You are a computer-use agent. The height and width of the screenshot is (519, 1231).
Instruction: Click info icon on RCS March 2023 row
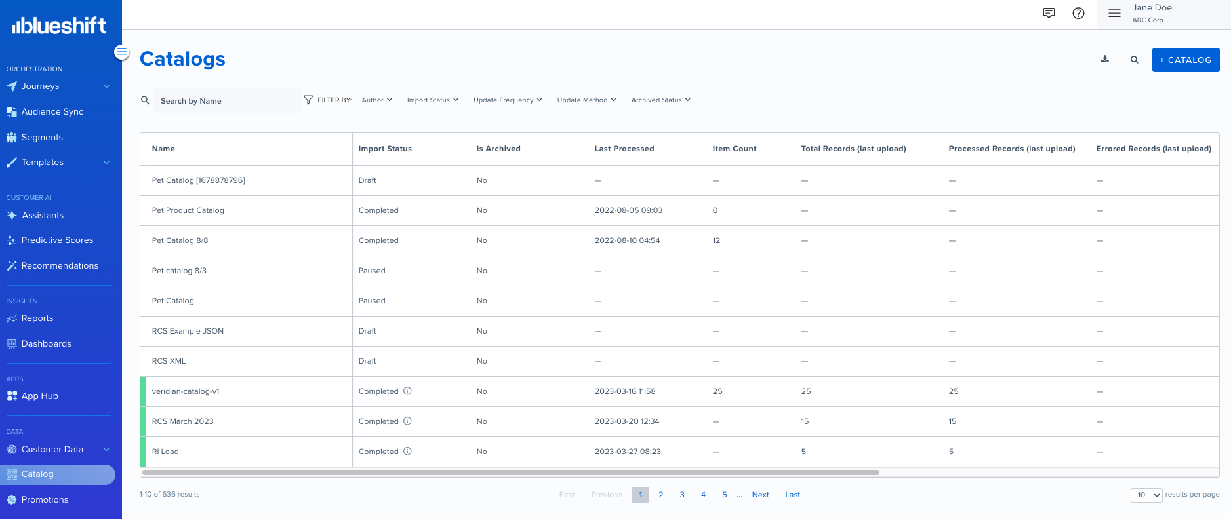[x=407, y=421]
